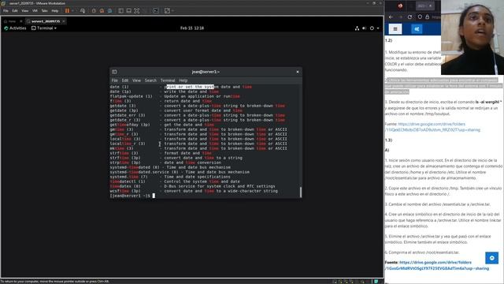The height and width of the screenshot is (284, 504).
Task: Click the single-window console view icon
Action: click(128, 10)
